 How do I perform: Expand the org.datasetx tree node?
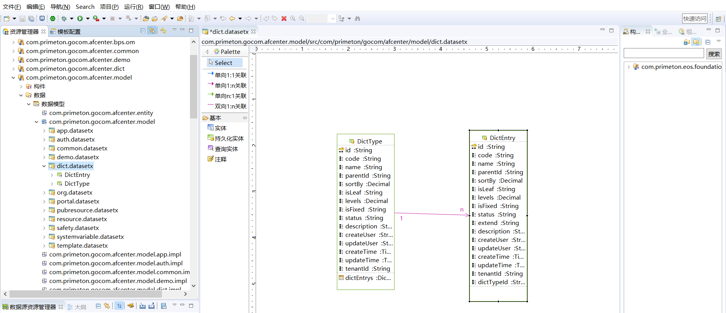pyautogui.click(x=44, y=193)
